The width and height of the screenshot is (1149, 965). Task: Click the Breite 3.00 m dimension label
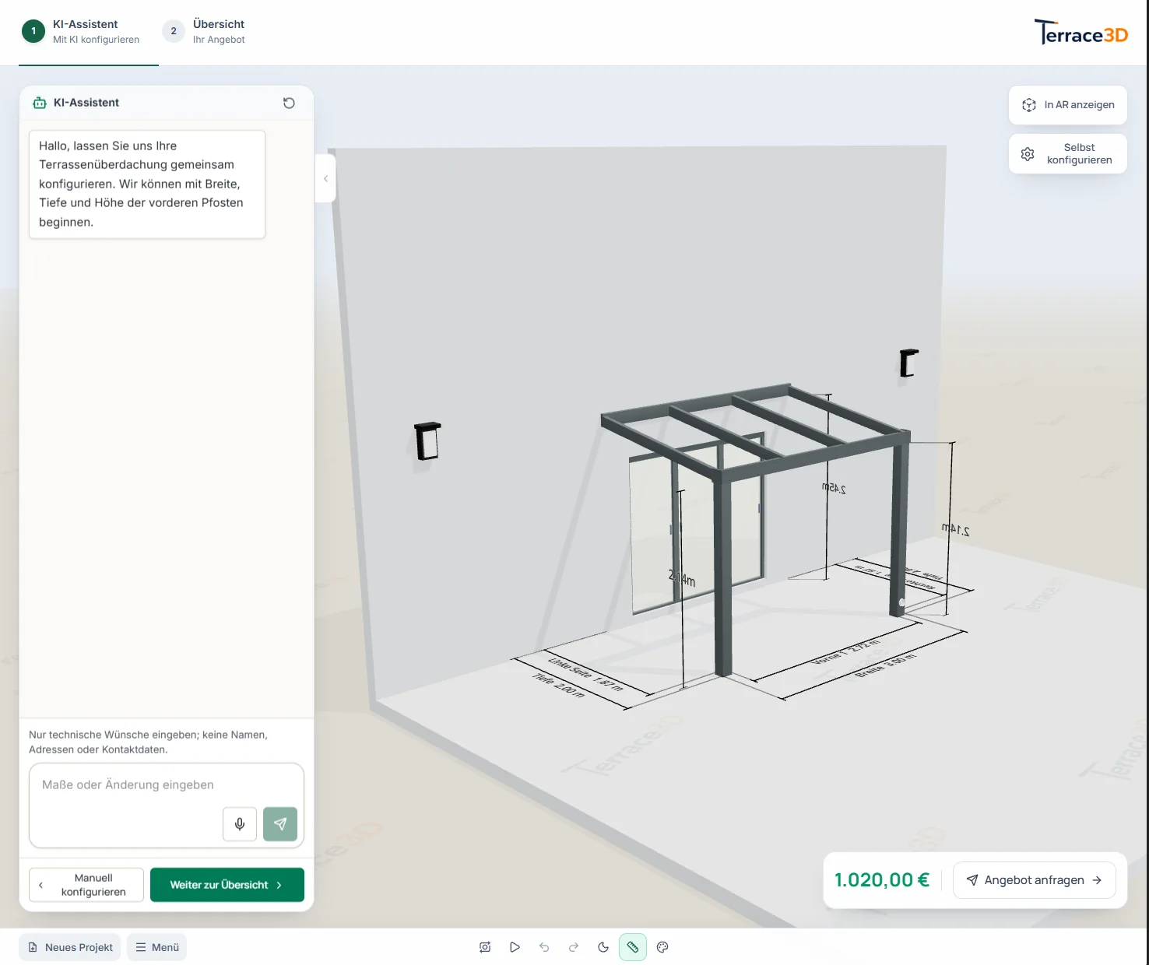[886, 665]
